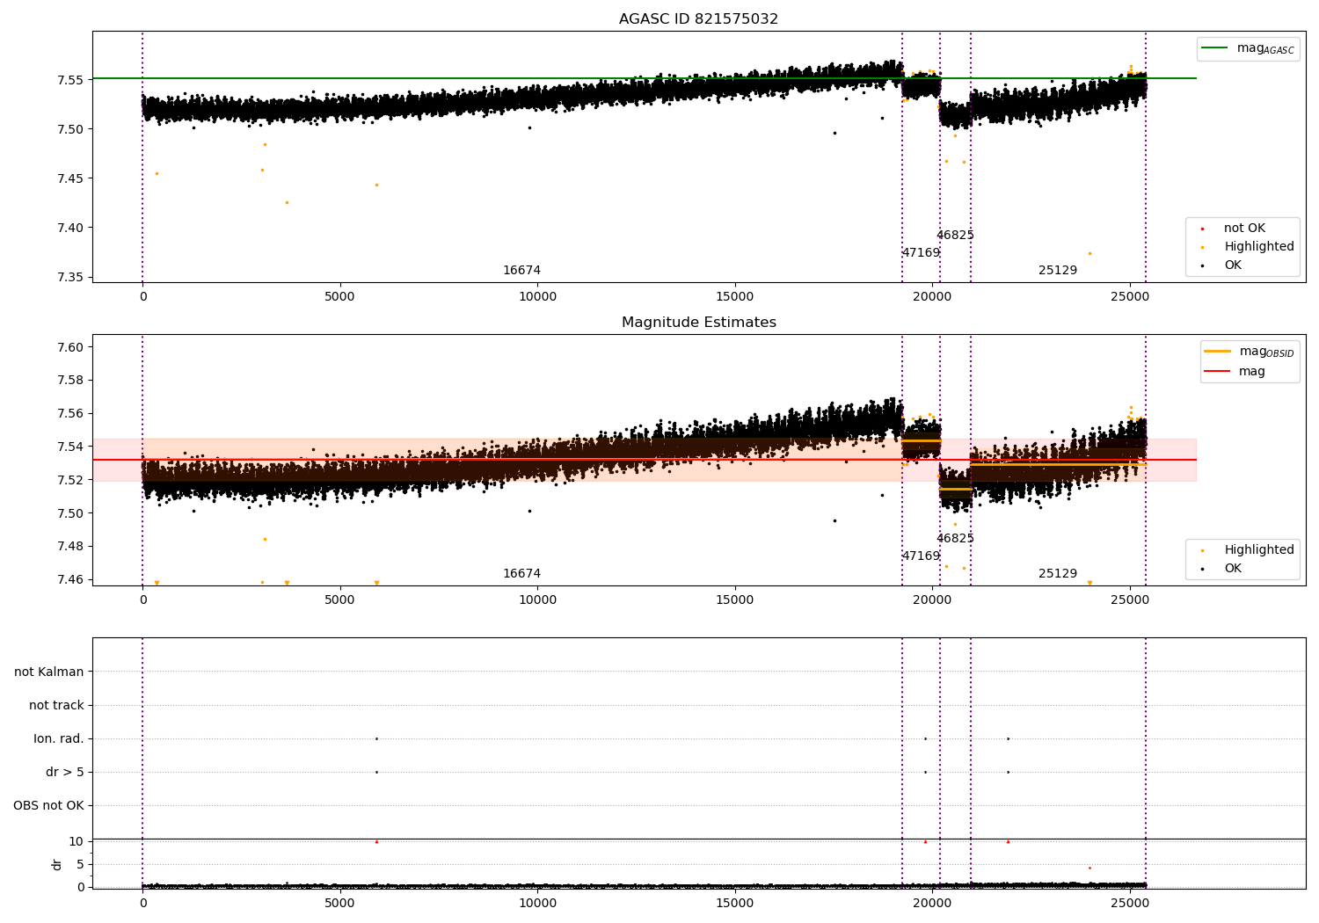Click the 7.46 tick on middle plot y-axis
1319x923 pixels.
point(69,579)
